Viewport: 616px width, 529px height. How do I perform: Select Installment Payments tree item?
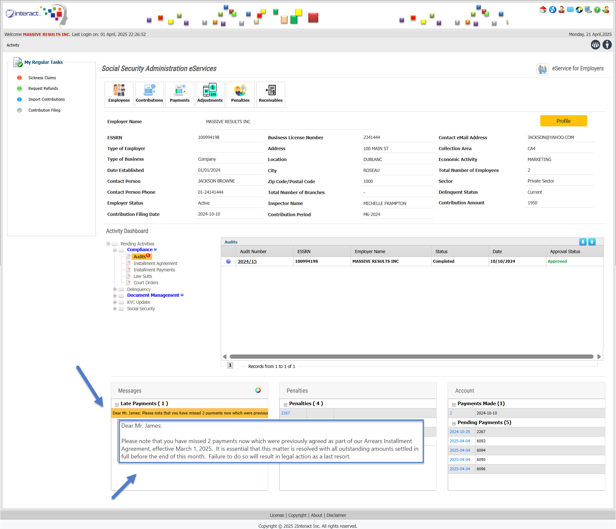coord(154,270)
